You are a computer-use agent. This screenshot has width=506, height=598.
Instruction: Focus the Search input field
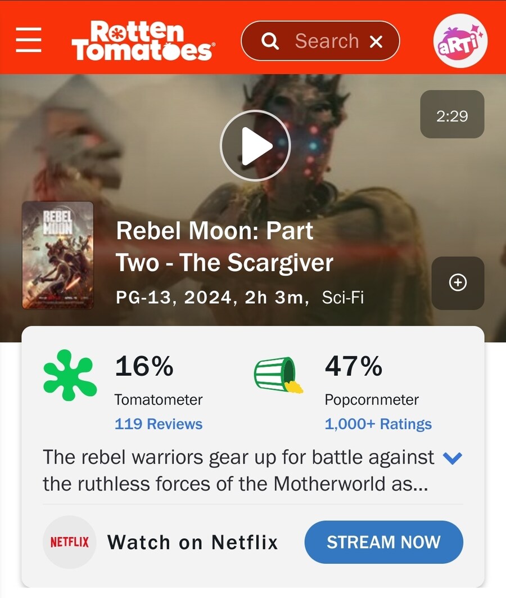(x=327, y=41)
